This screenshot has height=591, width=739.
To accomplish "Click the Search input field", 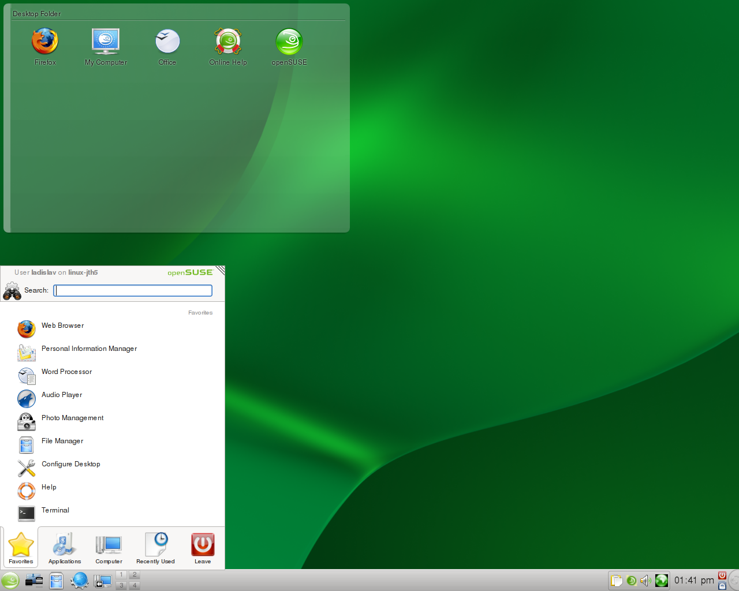I will click(x=133, y=290).
